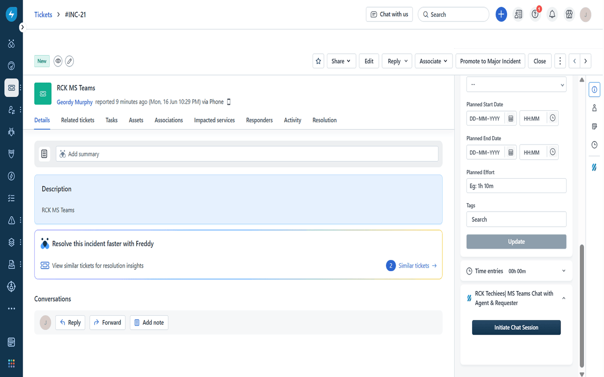Open the dropdown above Planned Start Date

[x=517, y=84]
